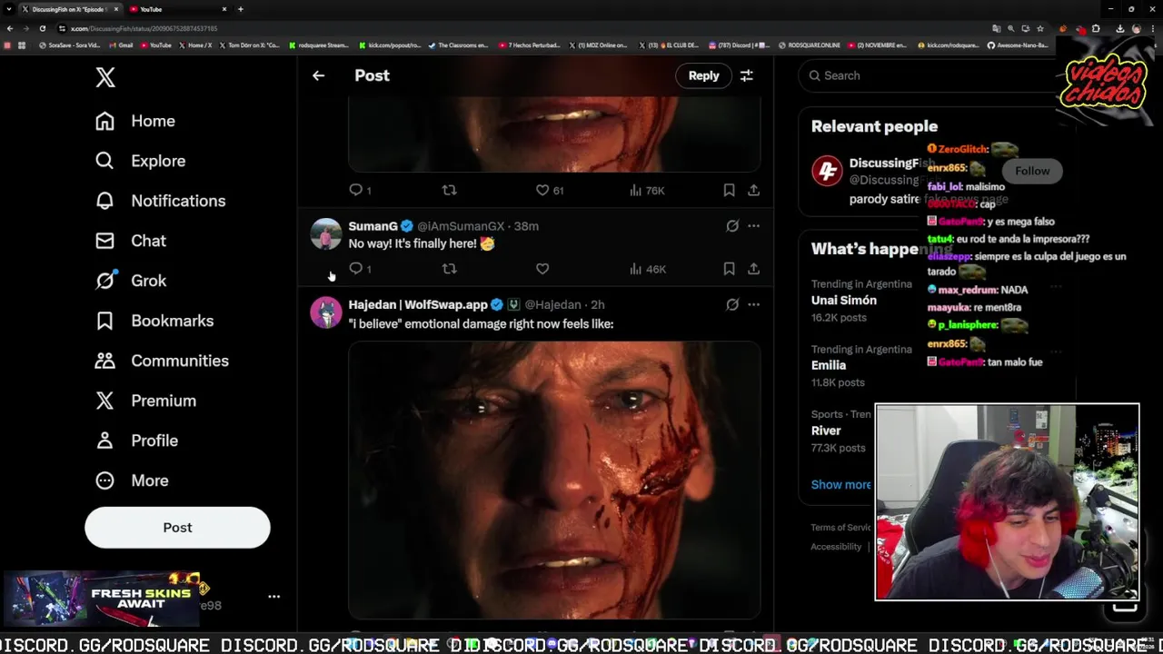Screen dimensions: 1163x654
Task: Open comments on top reply with 1 comment
Action: pos(361,190)
